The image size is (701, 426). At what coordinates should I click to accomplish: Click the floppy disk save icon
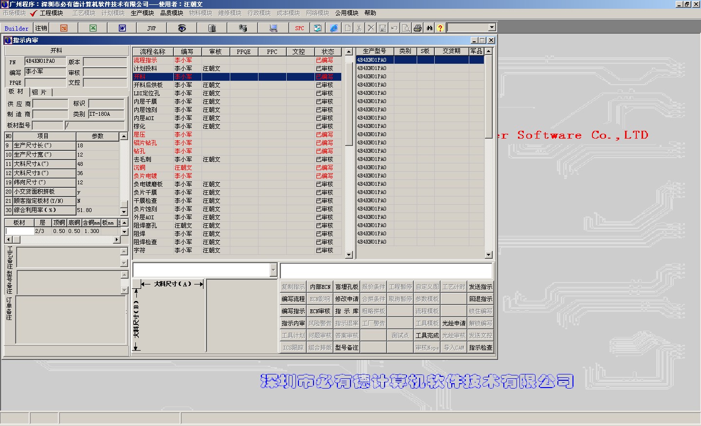point(382,28)
